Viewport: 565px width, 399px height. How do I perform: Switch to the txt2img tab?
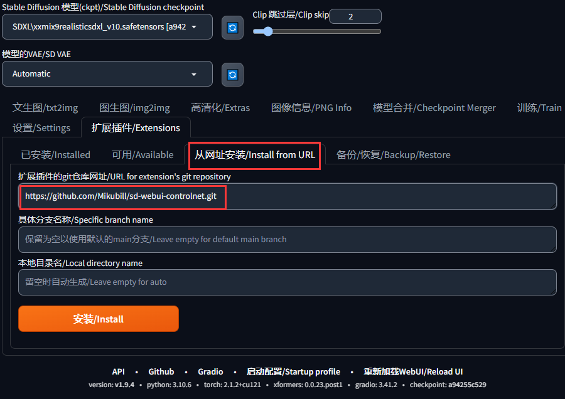[45, 108]
